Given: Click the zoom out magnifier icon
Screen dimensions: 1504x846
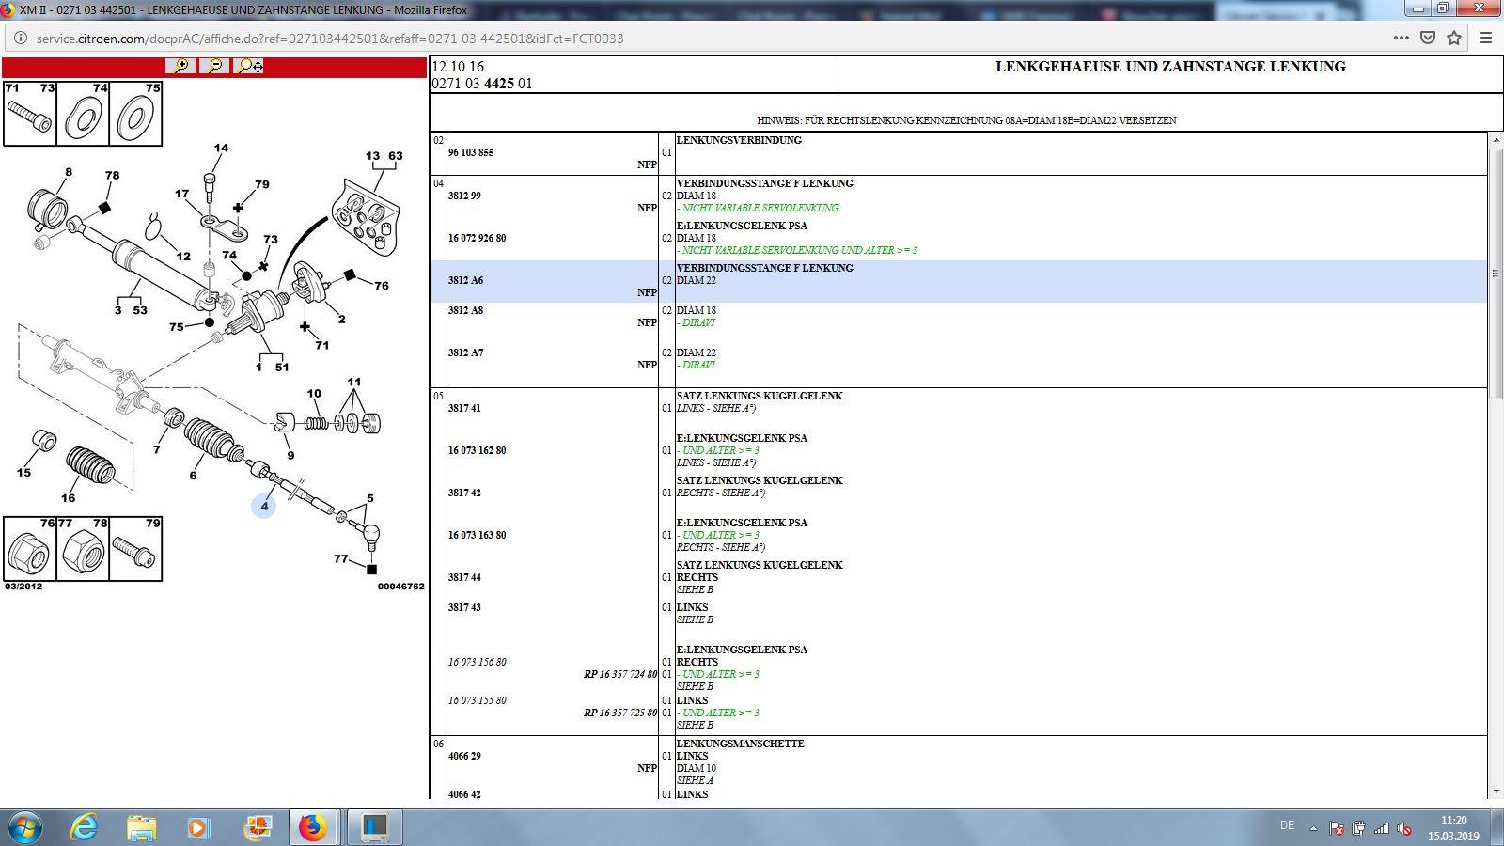Looking at the screenshot, I should 214,66.
